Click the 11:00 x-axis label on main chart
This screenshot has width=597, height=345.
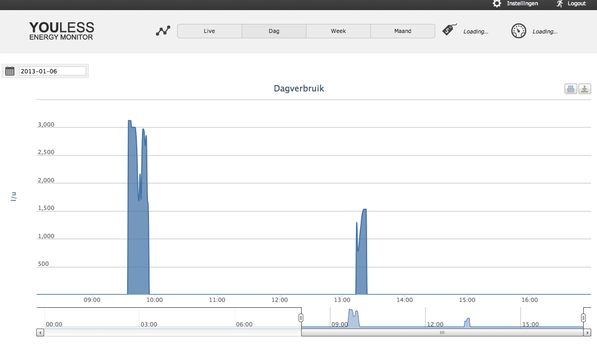(217, 300)
